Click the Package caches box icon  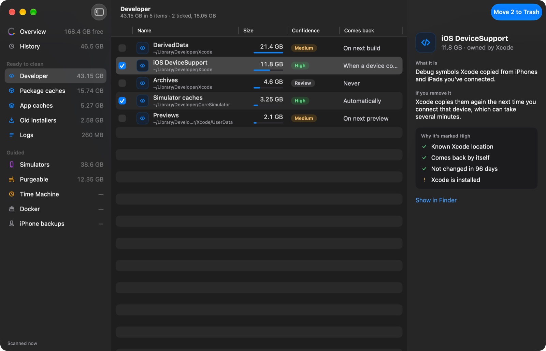tap(12, 91)
